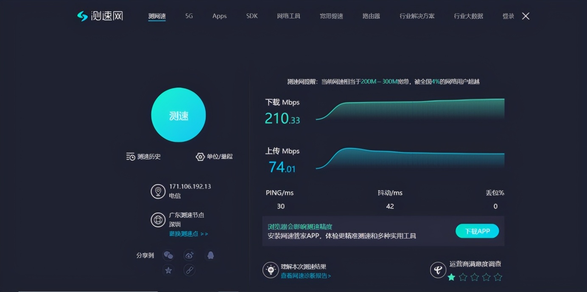Click the upload speed chart
Screen dimensions: 587x292
410,158
